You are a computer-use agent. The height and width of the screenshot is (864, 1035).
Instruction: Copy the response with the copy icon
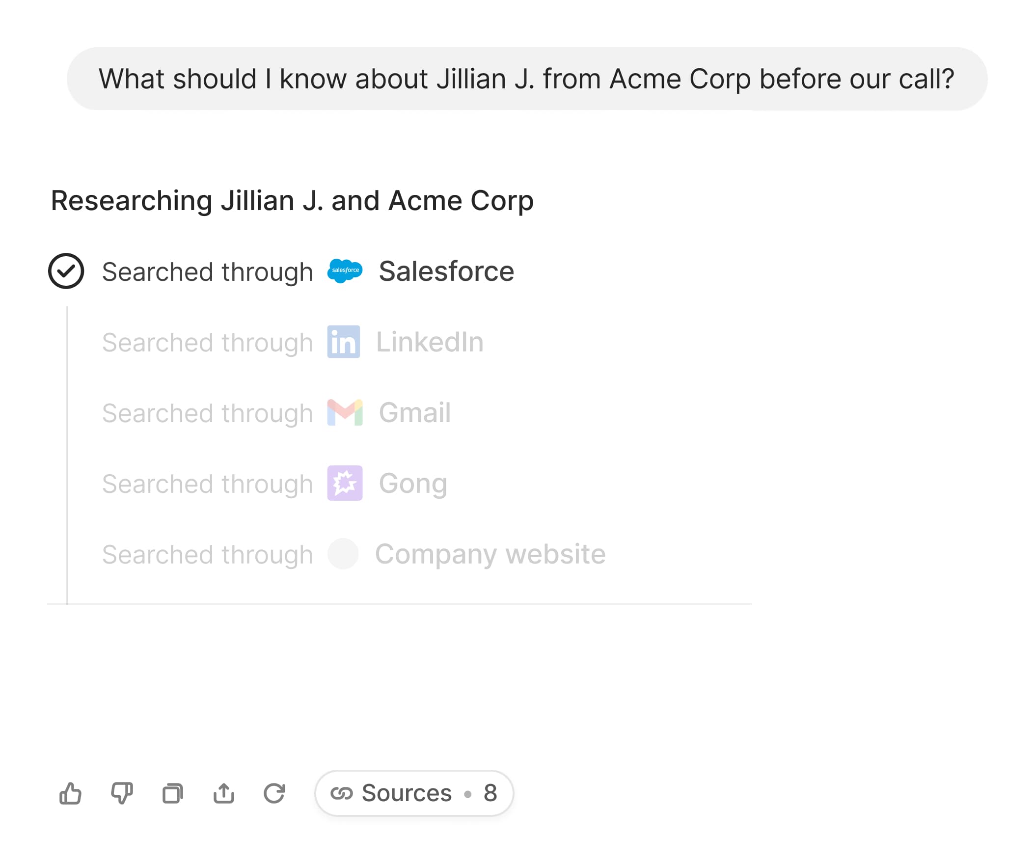172,793
